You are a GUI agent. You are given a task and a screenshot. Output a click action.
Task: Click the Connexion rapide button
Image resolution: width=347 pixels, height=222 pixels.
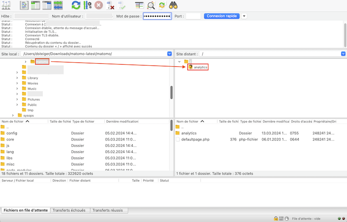[x=222, y=16]
